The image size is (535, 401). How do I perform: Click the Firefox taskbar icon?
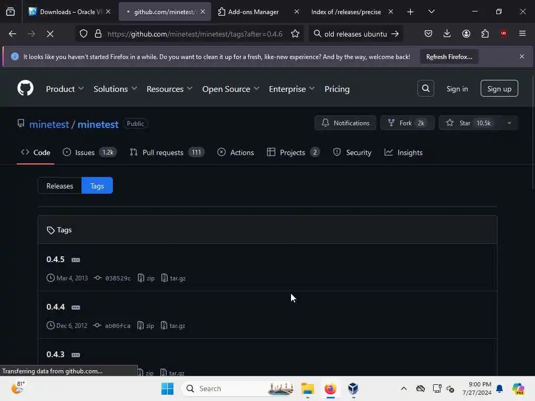click(x=330, y=388)
